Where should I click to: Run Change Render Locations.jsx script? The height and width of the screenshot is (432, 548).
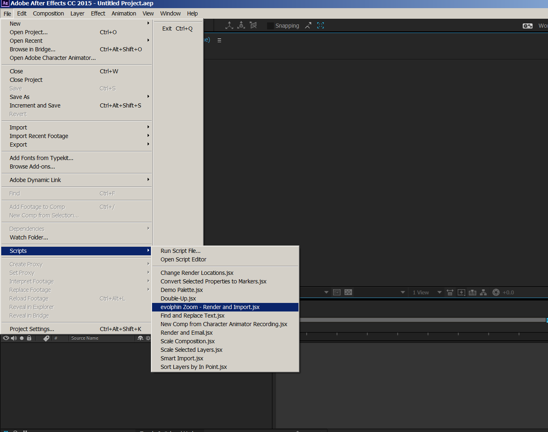[x=225, y=273]
